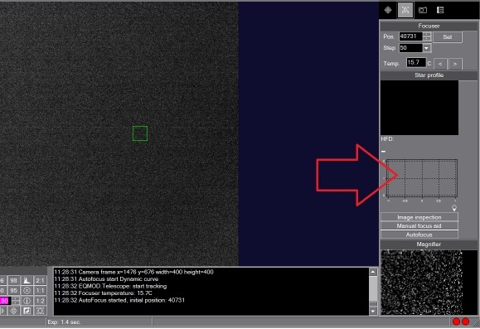Click the Set focuser position button
Screen dimensions: 480x329
(447, 37)
